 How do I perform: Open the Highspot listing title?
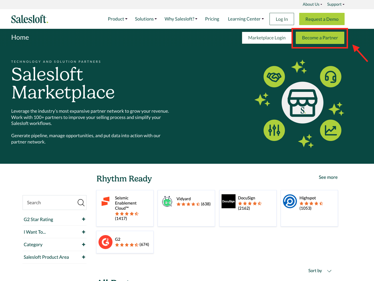pyautogui.click(x=308, y=198)
